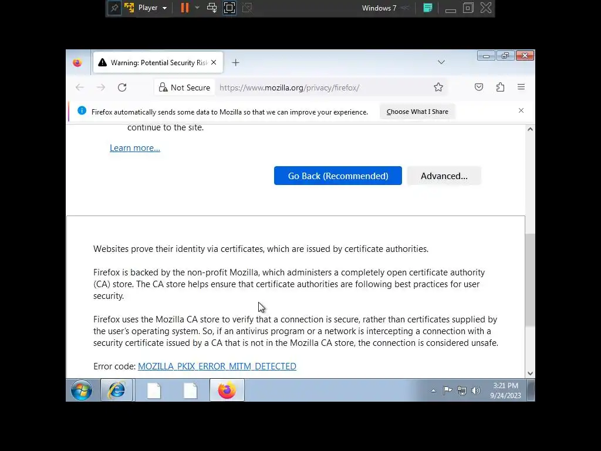This screenshot has height=451, width=601.
Task: Click the Show Desktop strip on the taskbar
Action: [x=531, y=391]
